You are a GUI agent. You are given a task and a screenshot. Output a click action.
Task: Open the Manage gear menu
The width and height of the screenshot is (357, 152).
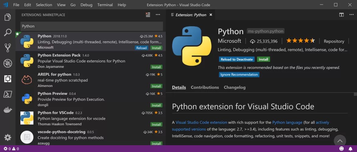pyautogui.click(x=8, y=137)
